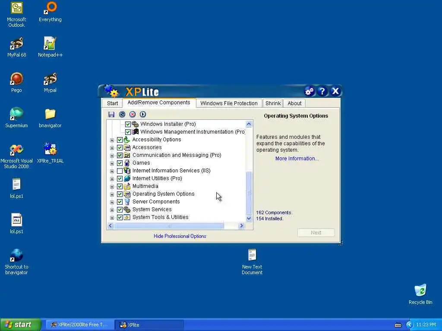Uncheck Internet Utilities (Pro) checkbox
The height and width of the screenshot is (331, 442).
[x=120, y=178]
